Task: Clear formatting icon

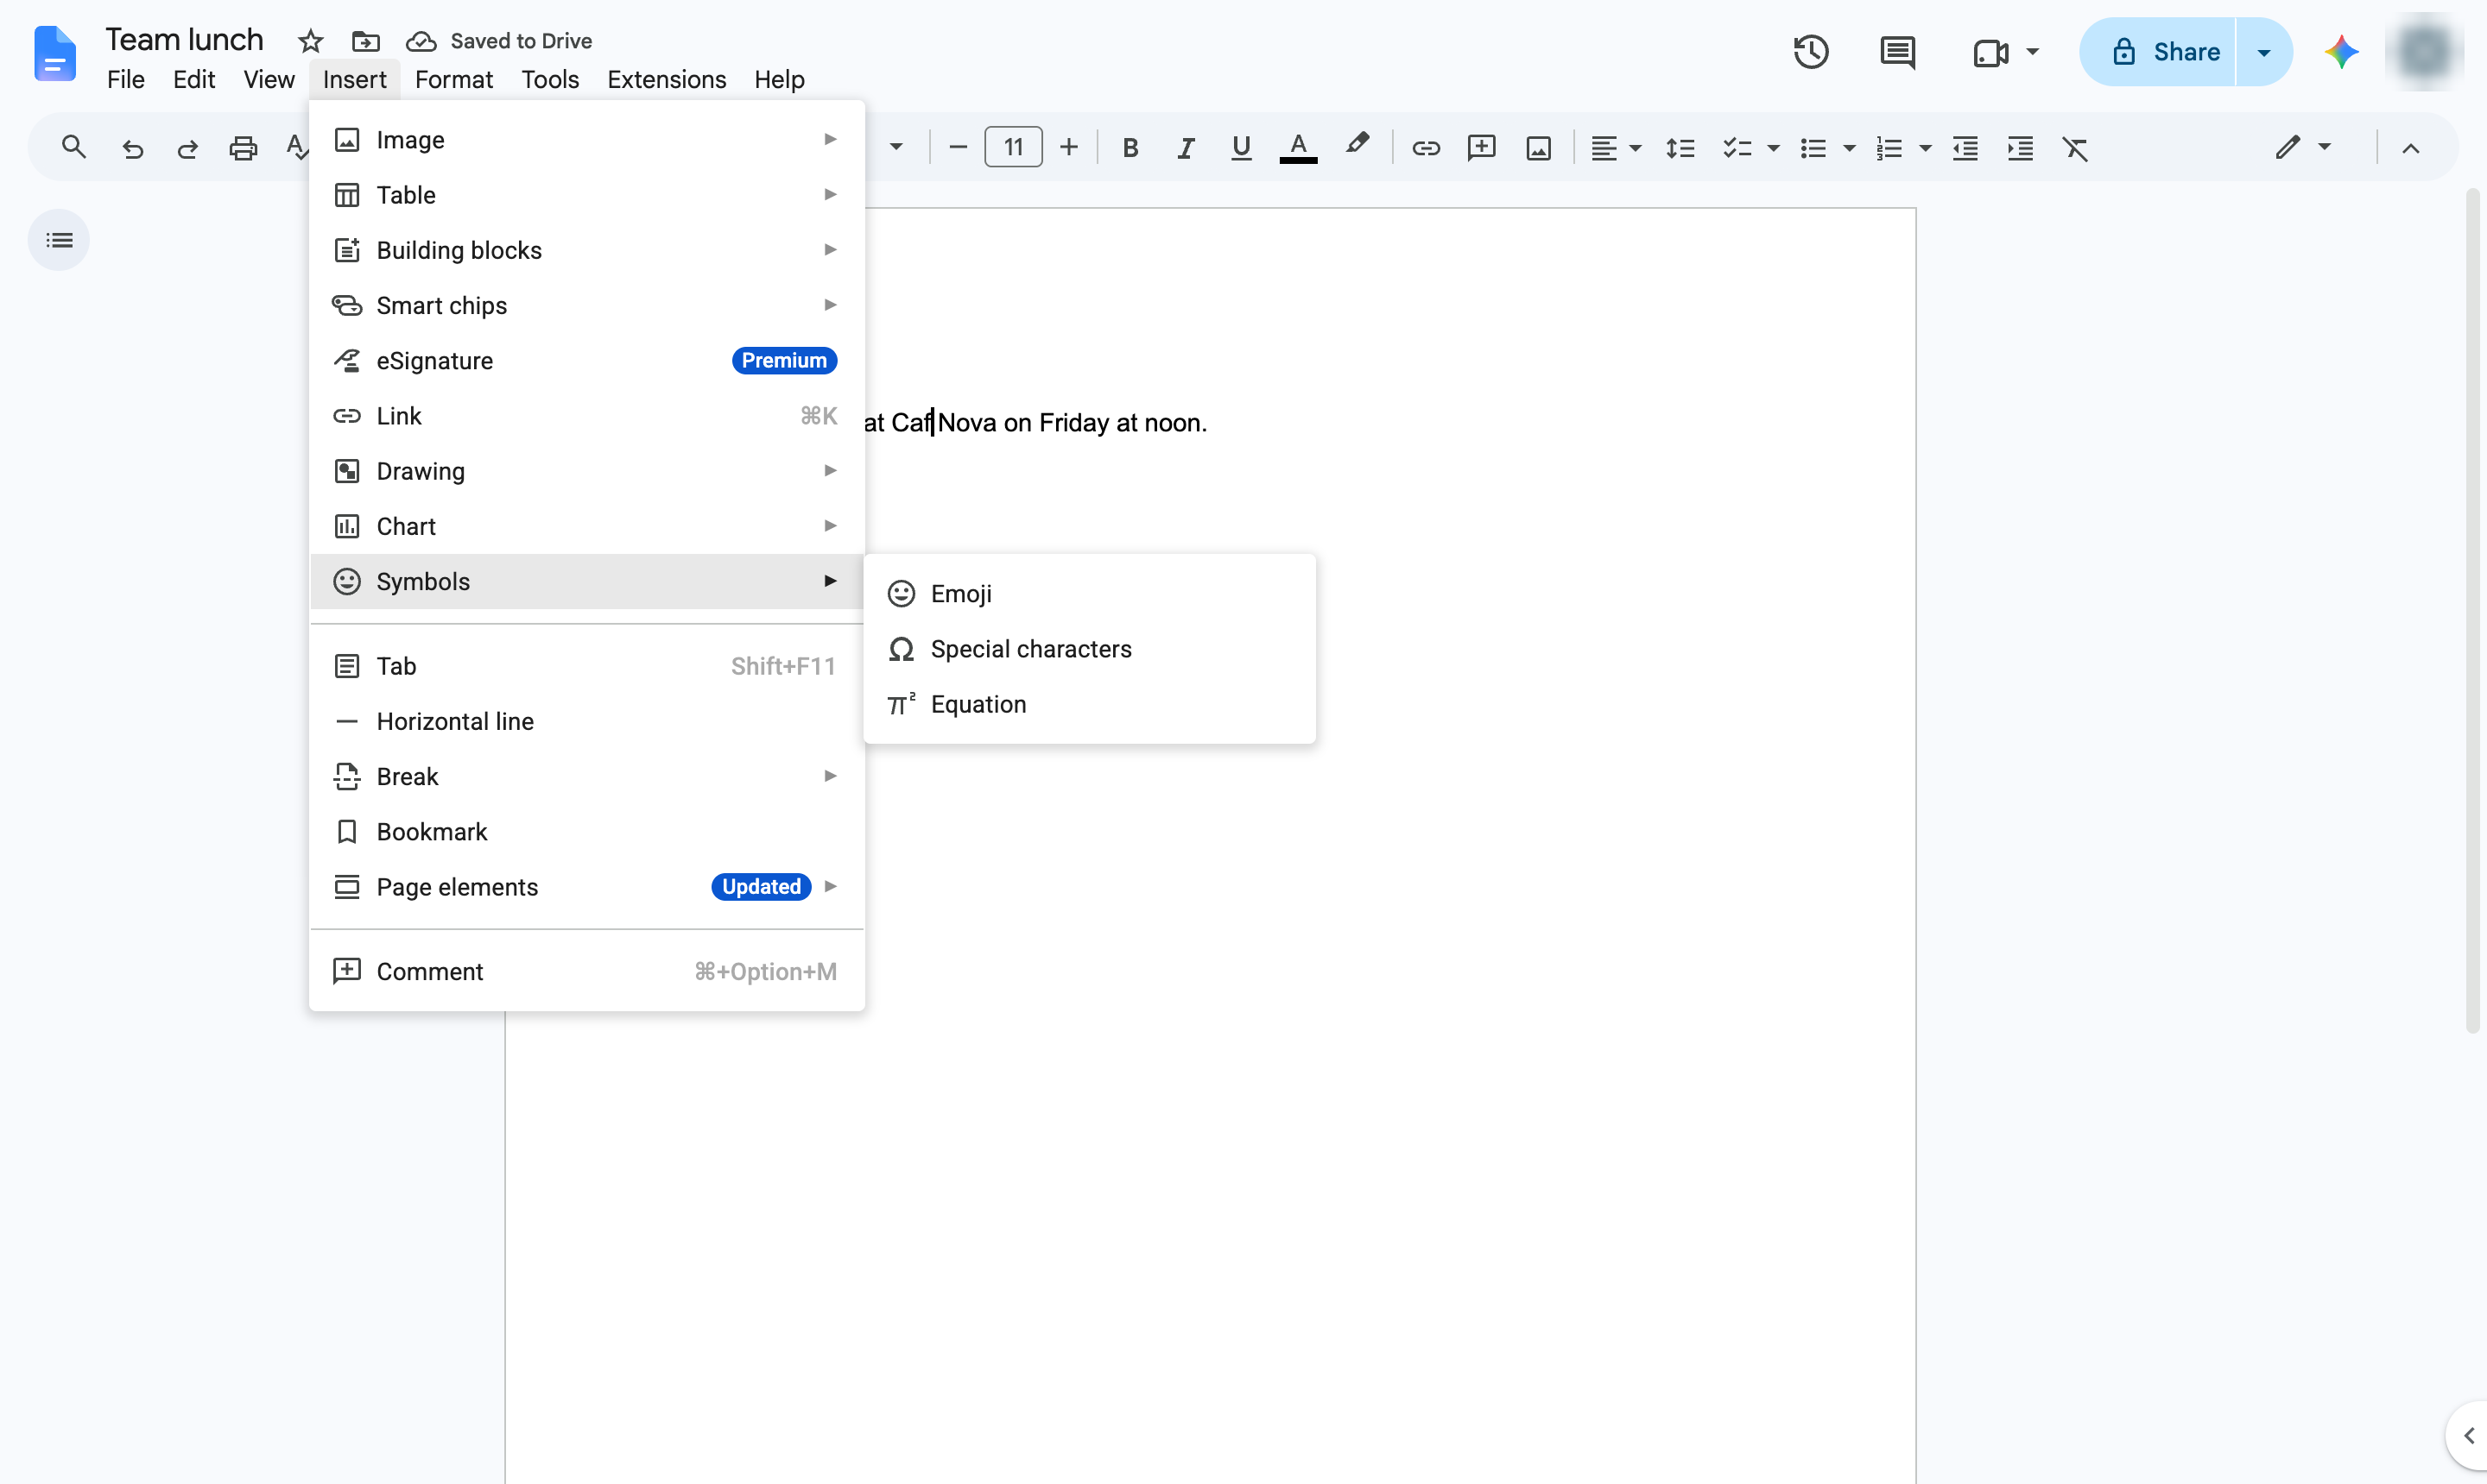Action: tap(2075, 148)
